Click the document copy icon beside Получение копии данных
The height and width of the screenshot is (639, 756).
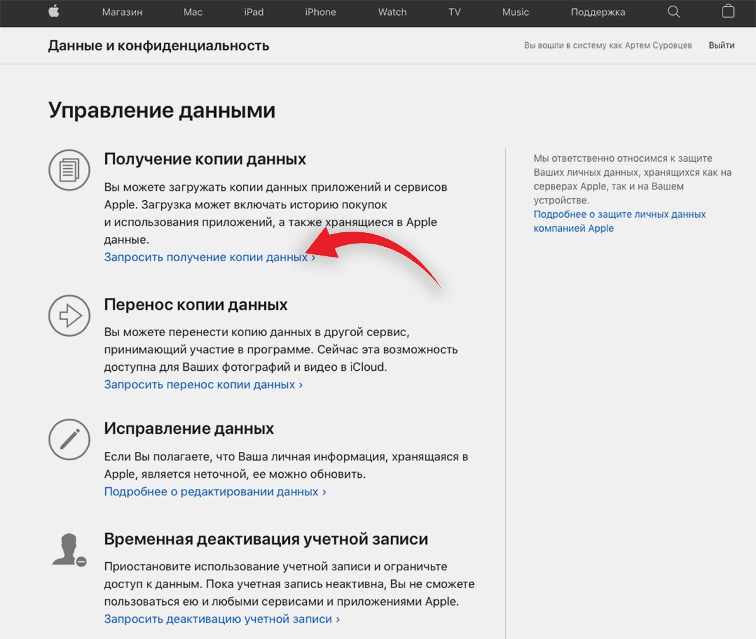point(69,170)
